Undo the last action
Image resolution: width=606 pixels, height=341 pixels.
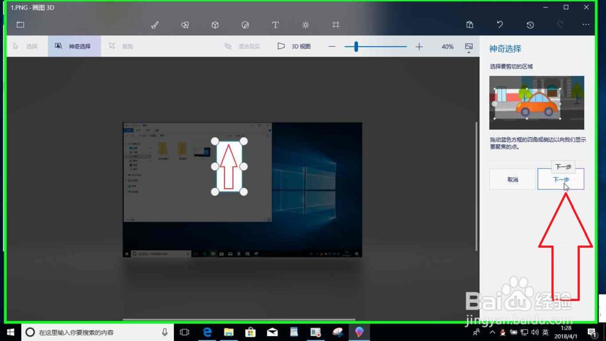[500, 25]
